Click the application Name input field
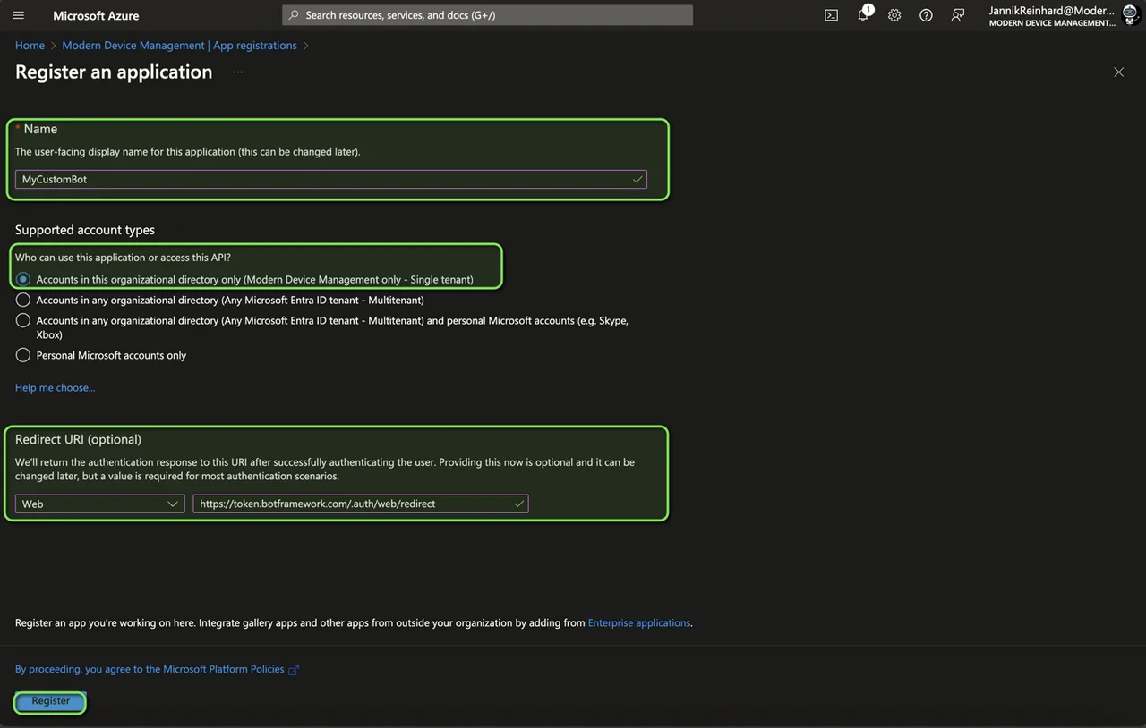Viewport: 1146px width, 728px height. click(331, 180)
